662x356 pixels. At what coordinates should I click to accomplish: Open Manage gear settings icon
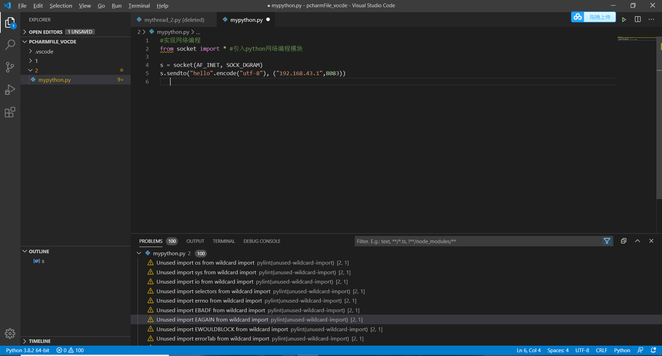click(x=10, y=334)
